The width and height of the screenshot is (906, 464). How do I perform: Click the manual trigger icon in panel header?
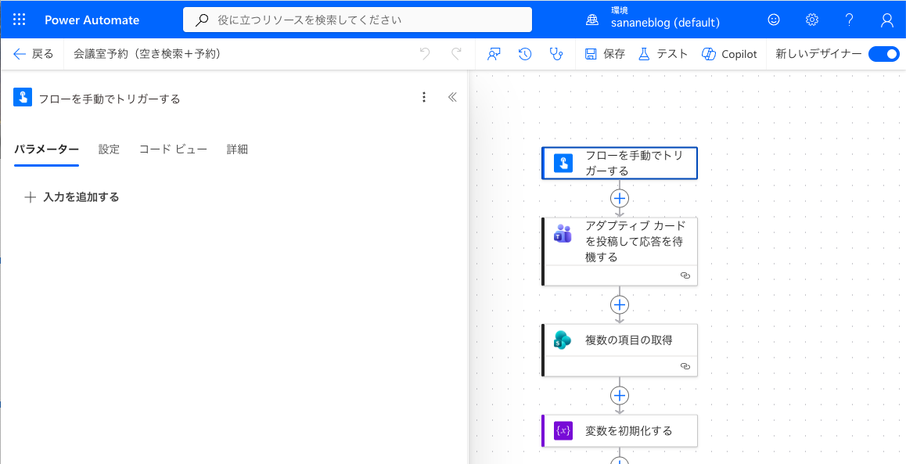(23, 98)
